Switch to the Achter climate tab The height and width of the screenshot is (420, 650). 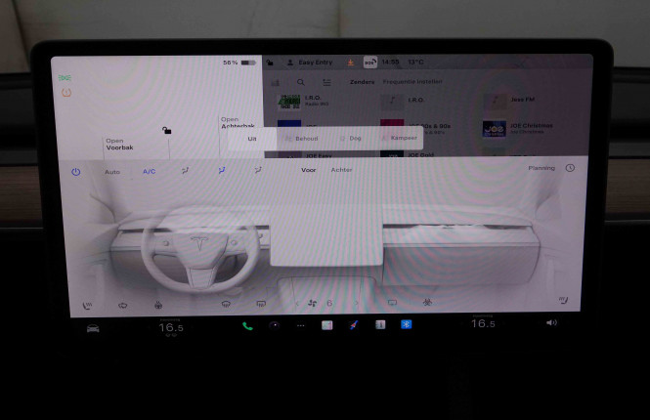point(342,170)
